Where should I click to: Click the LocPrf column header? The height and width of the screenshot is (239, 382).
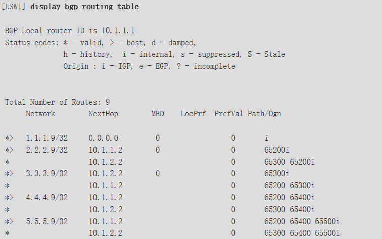pyautogui.click(x=193, y=114)
